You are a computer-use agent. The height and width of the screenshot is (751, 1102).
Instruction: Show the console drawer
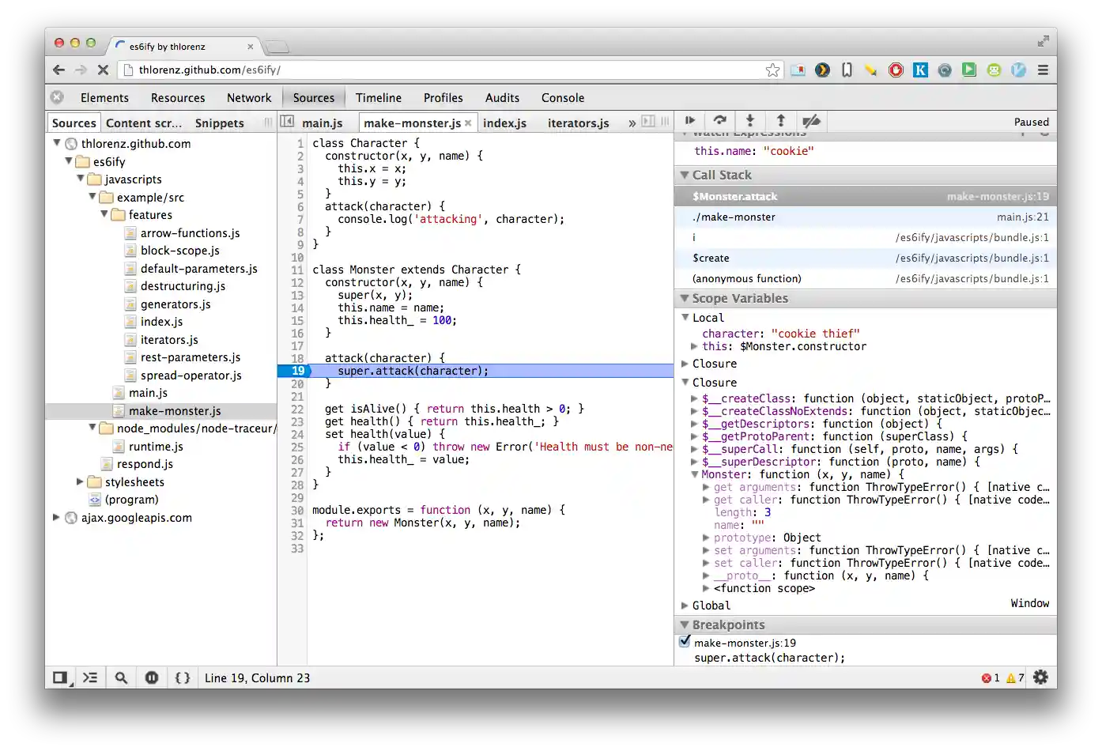click(x=90, y=677)
